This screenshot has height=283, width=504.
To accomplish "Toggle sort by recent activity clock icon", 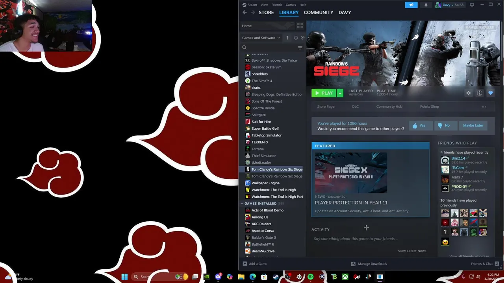I will click(296, 38).
